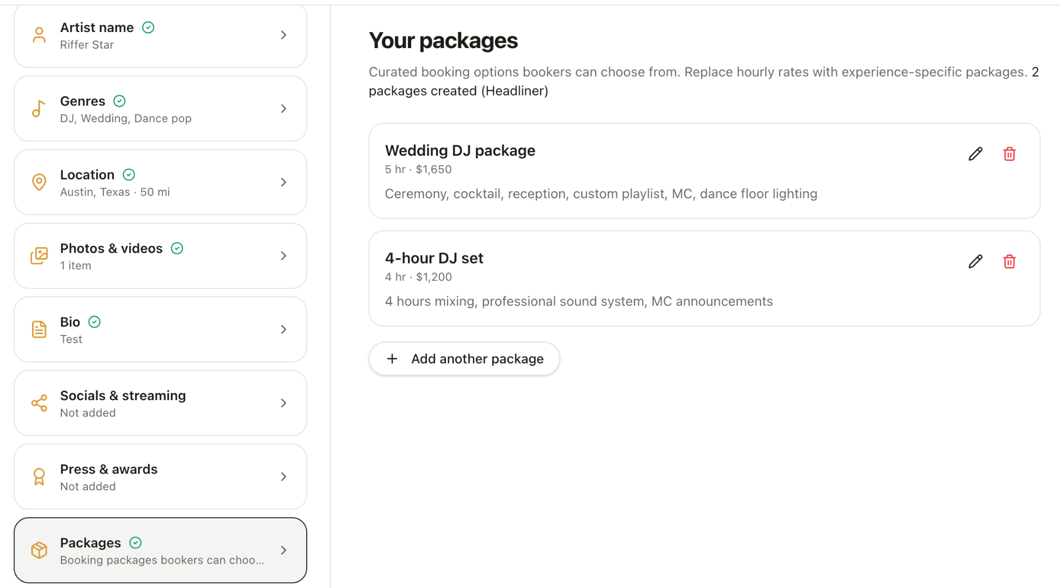Click the 'DJ, Wedding, Dance pop' genres text

(x=125, y=118)
